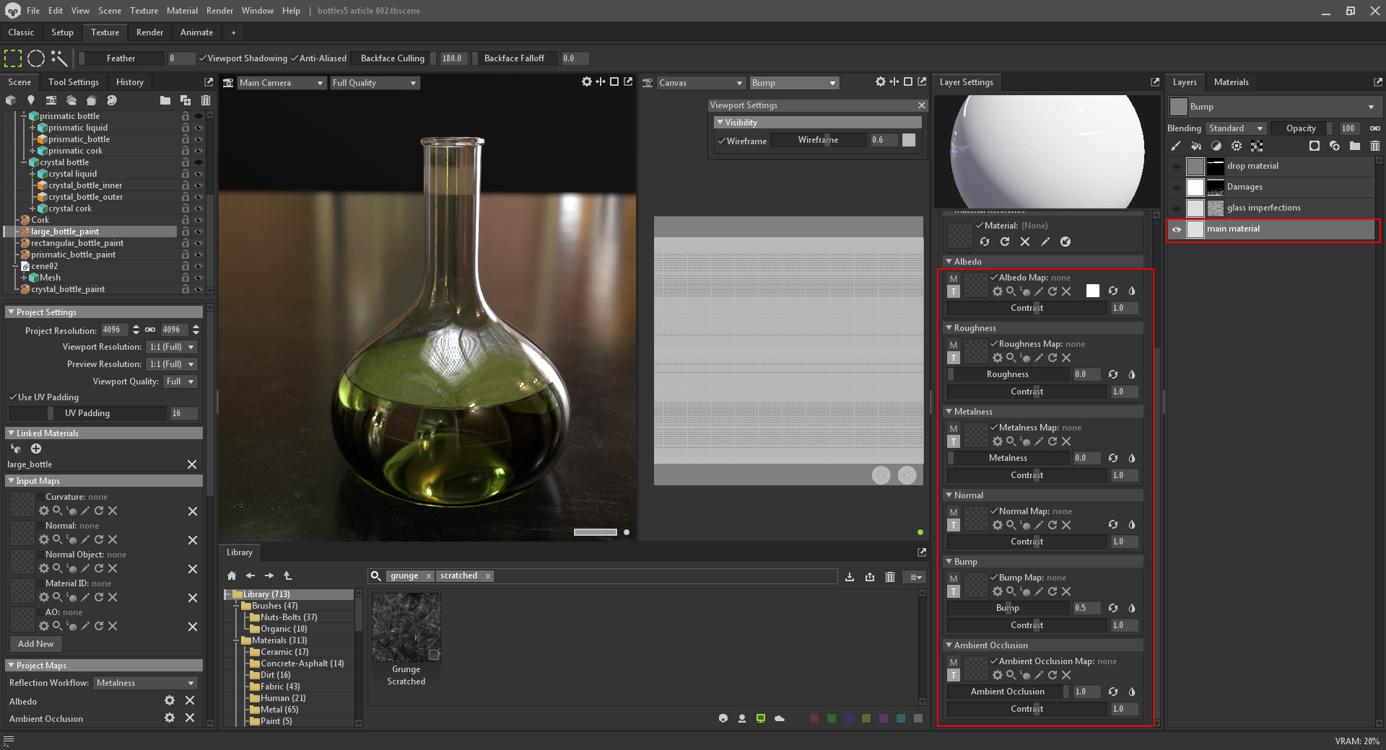Go up one level in Library
Viewport: 1386px width, 750px height.
[288, 575]
